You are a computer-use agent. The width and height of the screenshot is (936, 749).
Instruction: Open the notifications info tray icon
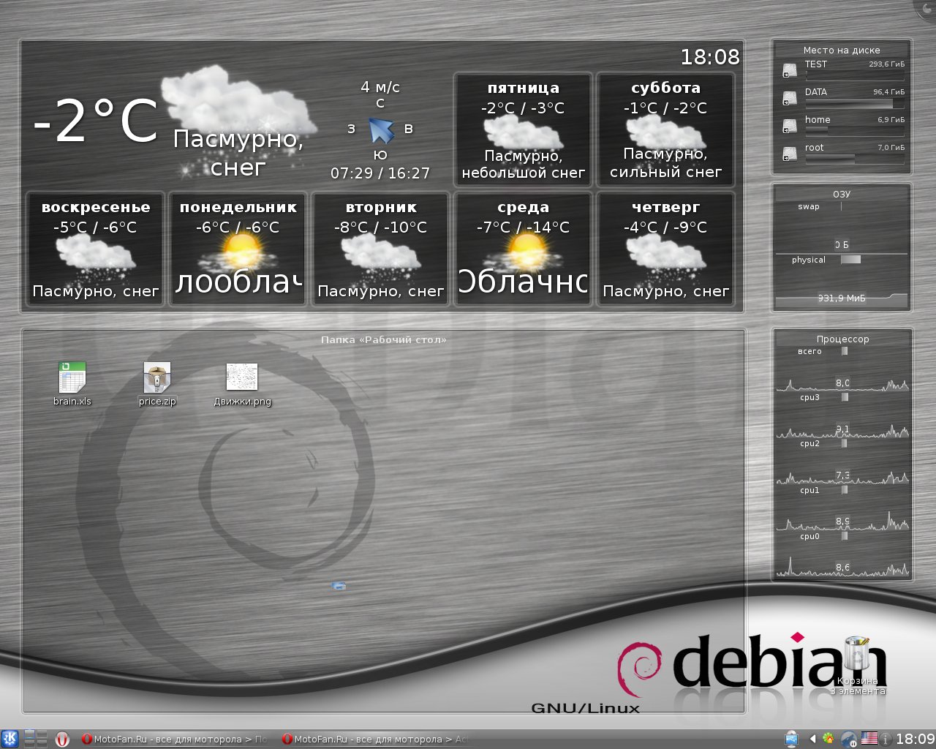886,739
